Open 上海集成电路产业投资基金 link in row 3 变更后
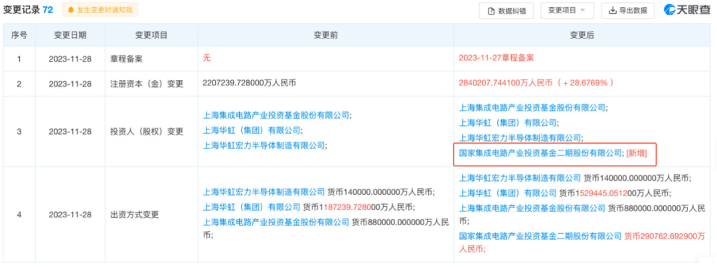Screen dimensions: 717x267 coord(533,107)
